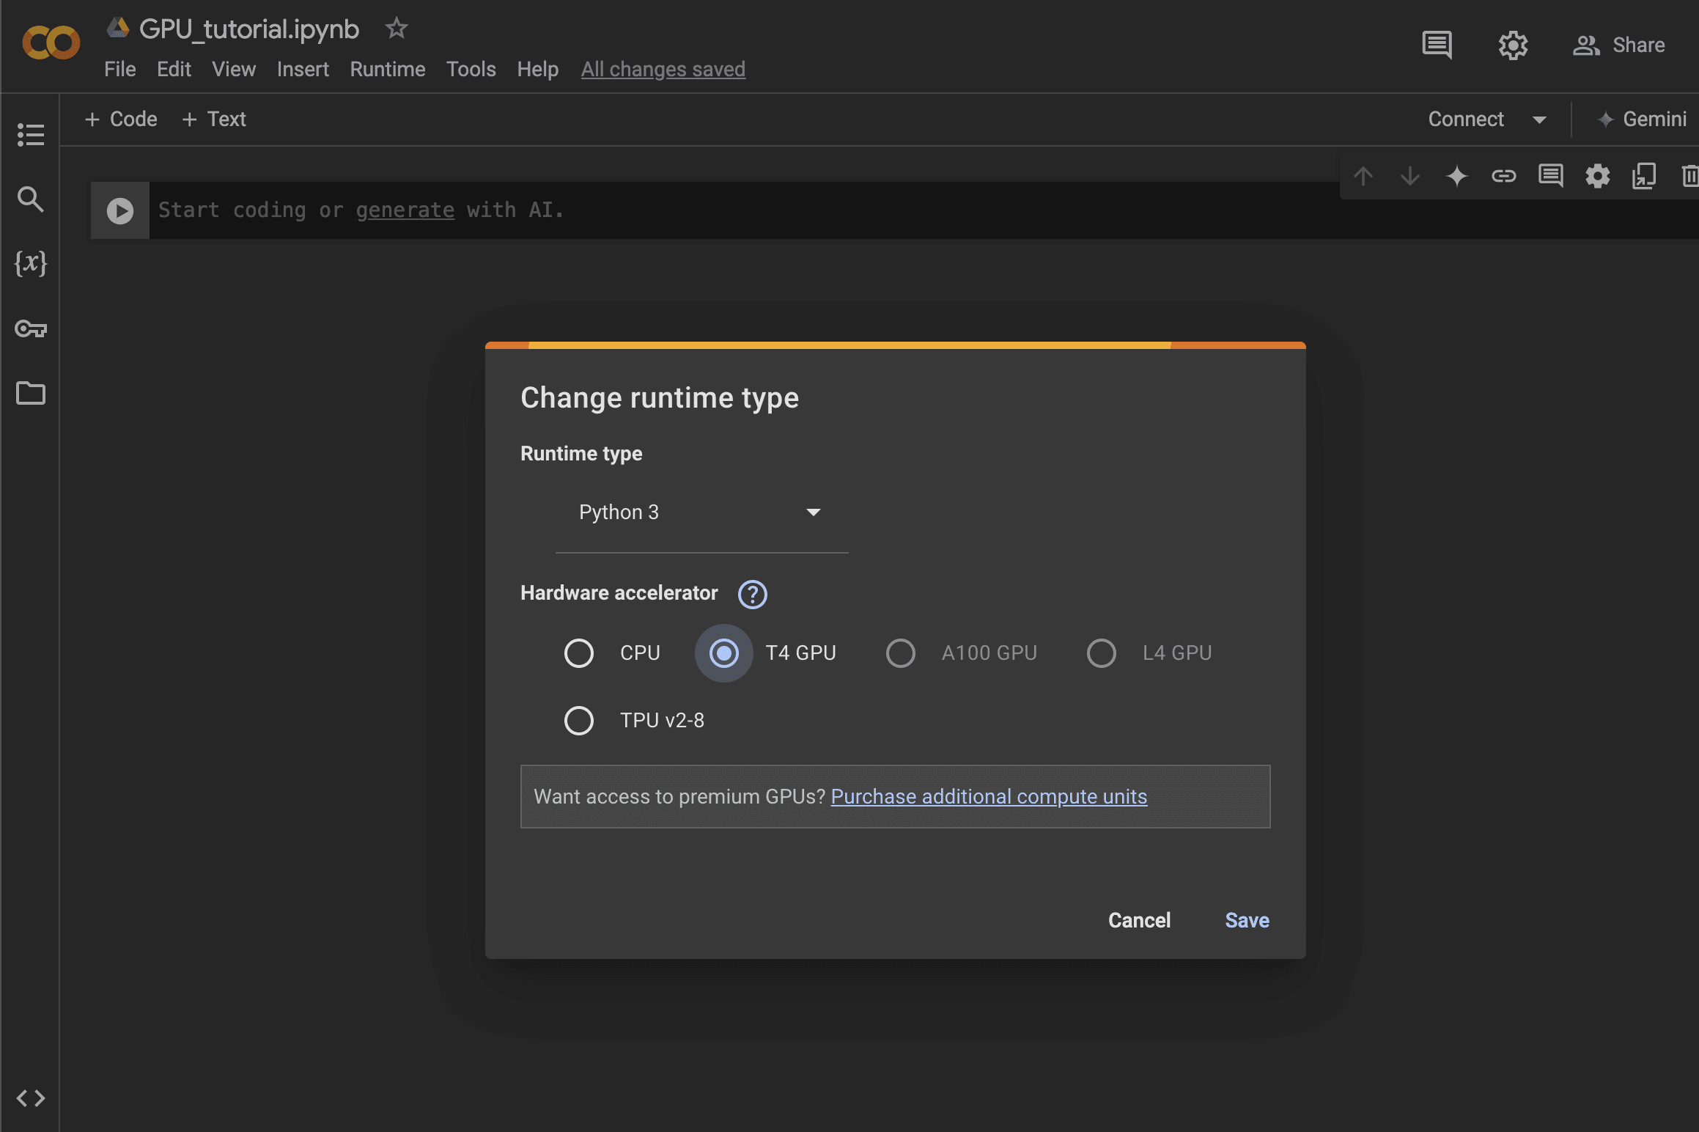Viewport: 1699px width, 1132px height.
Task: Open the secrets key panel
Action: click(31, 328)
